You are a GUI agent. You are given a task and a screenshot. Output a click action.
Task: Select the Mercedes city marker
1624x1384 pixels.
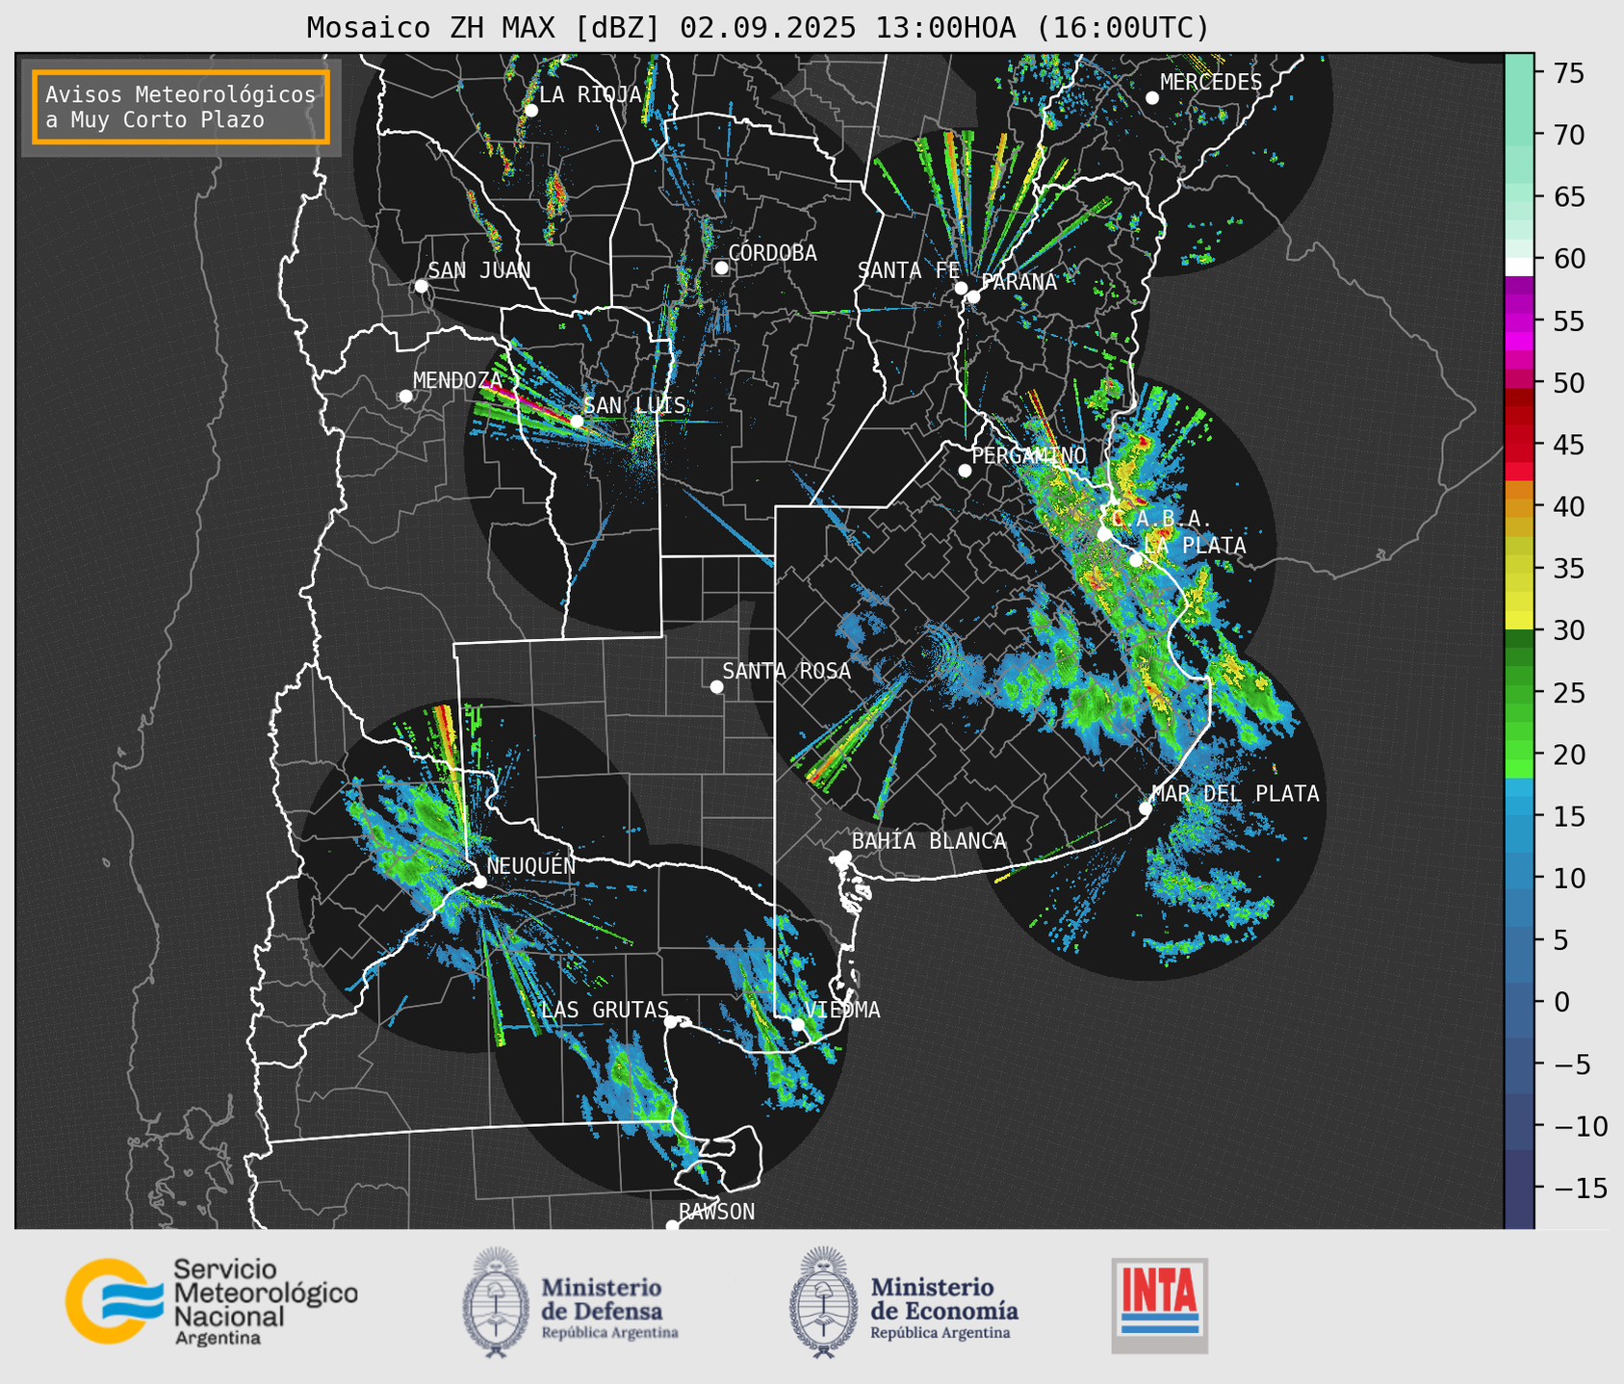tap(1151, 98)
